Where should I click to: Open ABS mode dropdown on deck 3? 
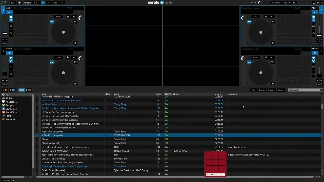[x=9, y=49]
